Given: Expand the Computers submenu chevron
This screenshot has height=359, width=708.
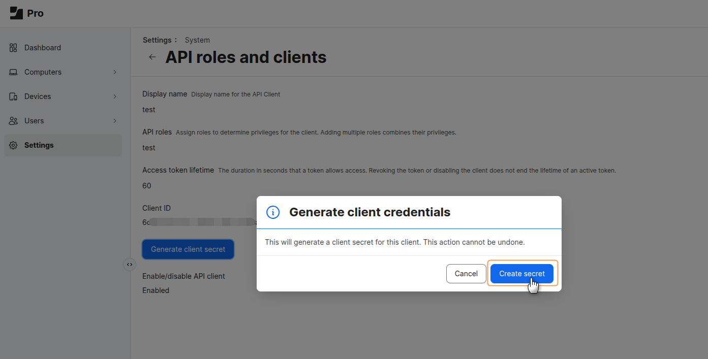Looking at the screenshot, I should [x=115, y=72].
